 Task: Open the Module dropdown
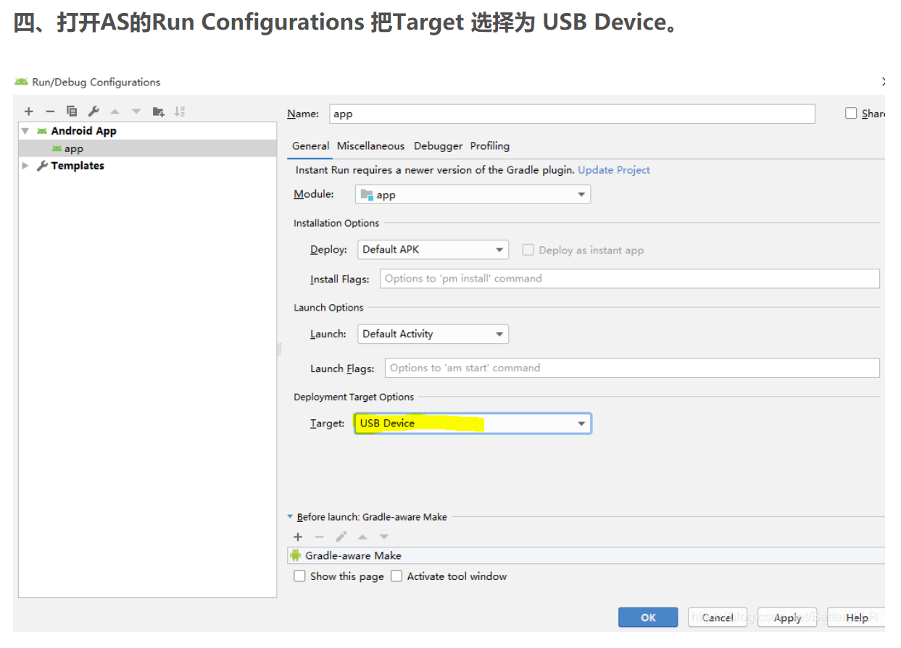[x=473, y=195]
